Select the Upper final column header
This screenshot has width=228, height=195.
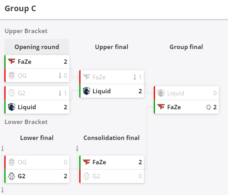point(112,47)
